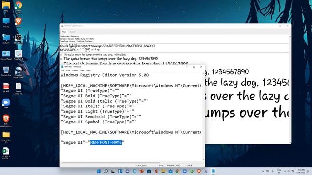Click the "Segoe UI Bold Italic (TrueType)" line
The image size is (312, 175).
105,101
